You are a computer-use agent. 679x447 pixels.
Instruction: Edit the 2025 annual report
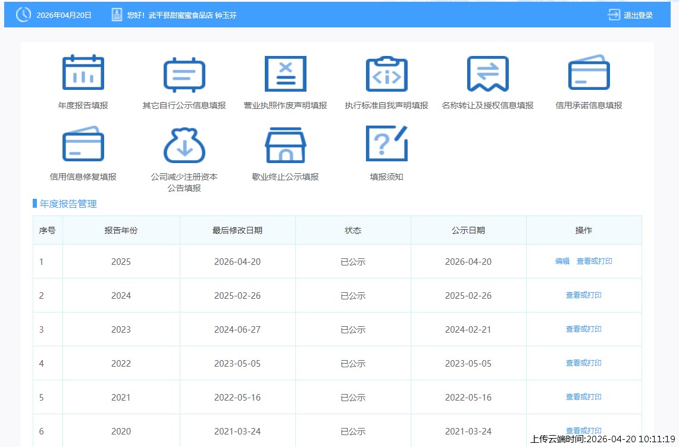(x=562, y=261)
